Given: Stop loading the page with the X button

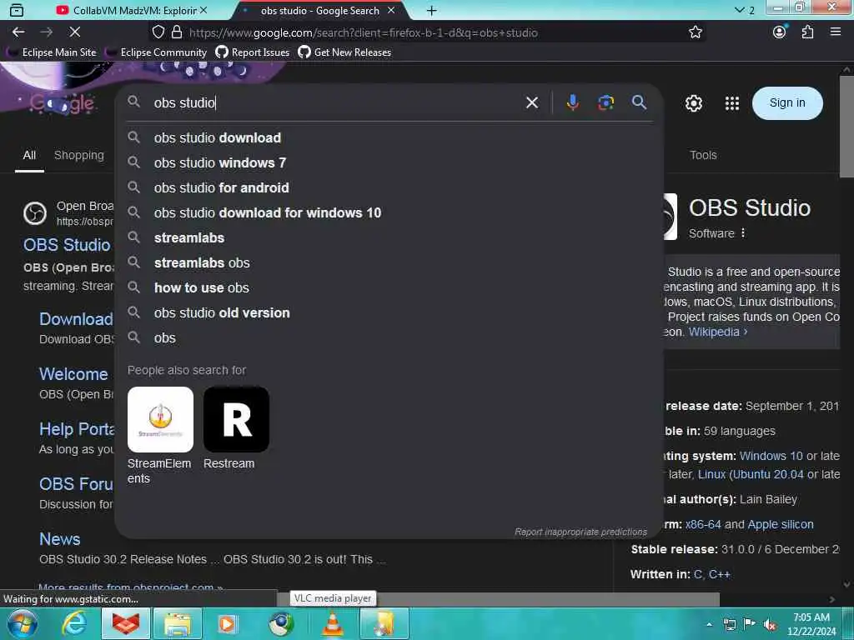Looking at the screenshot, I should (x=75, y=32).
